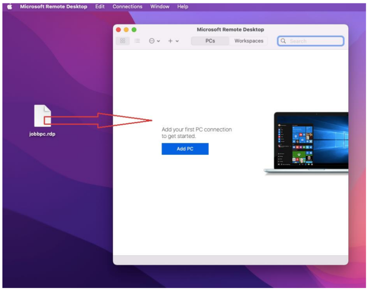Click the magnifier icon in Search
This screenshot has width=370, height=290.
pos(283,41)
